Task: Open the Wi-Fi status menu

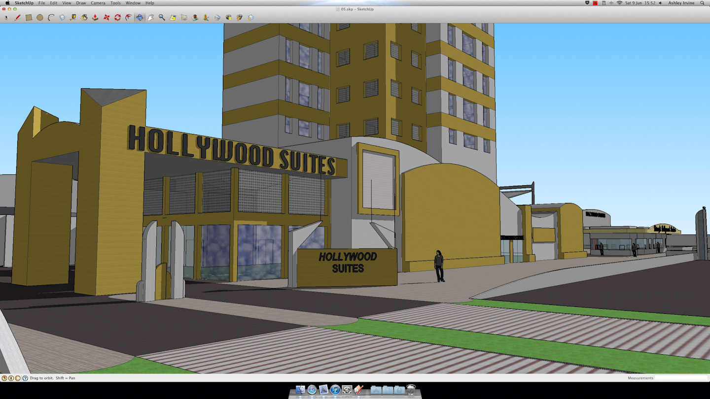Action: (619, 3)
